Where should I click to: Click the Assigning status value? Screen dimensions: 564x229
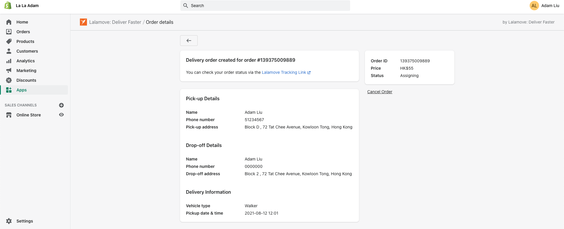(x=409, y=76)
